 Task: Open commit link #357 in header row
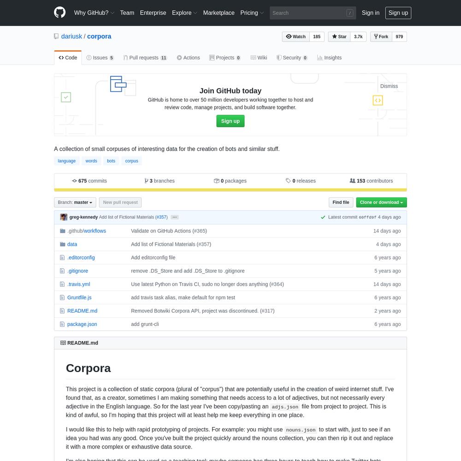tap(161, 217)
